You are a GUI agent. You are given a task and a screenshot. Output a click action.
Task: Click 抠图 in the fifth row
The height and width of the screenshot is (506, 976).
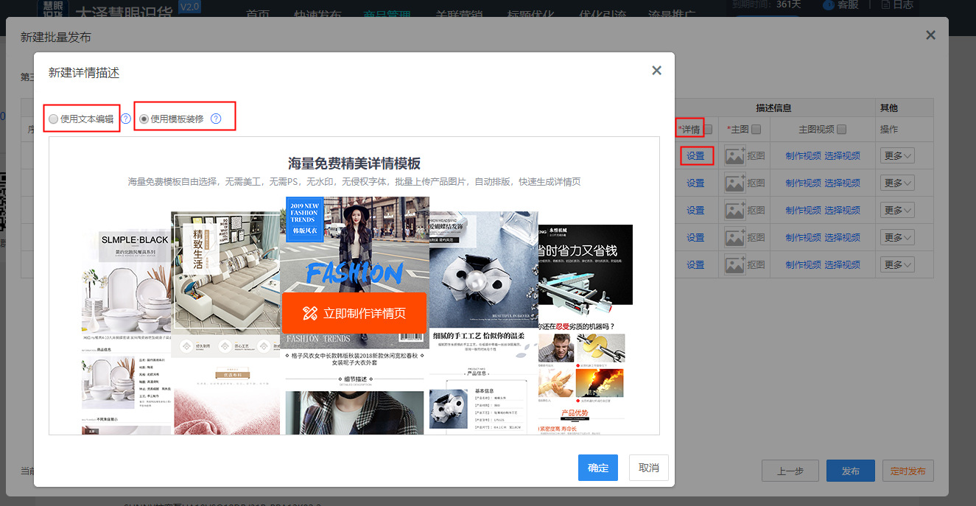pyautogui.click(x=756, y=265)
